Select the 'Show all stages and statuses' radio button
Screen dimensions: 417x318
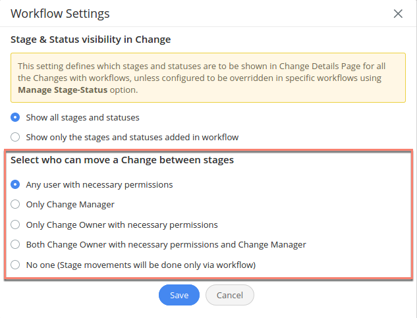pos(15,118)
